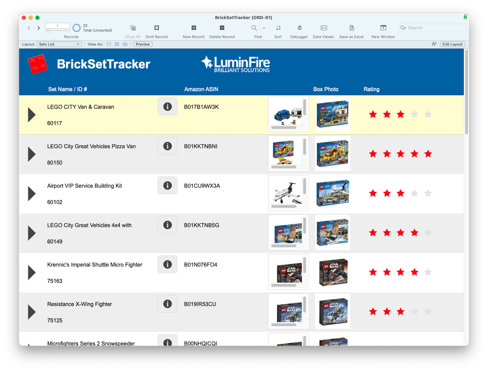
Task: Select list view in View As
Action: [117, 44]
